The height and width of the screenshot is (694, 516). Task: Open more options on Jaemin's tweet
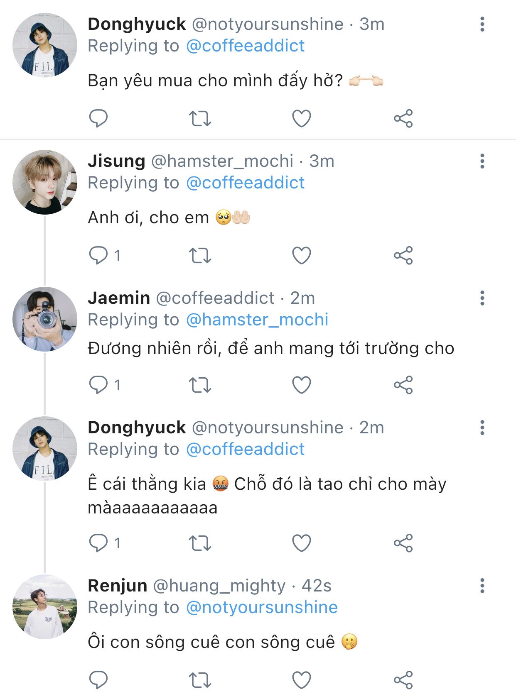pyautogui.click(x=482, y=298)
